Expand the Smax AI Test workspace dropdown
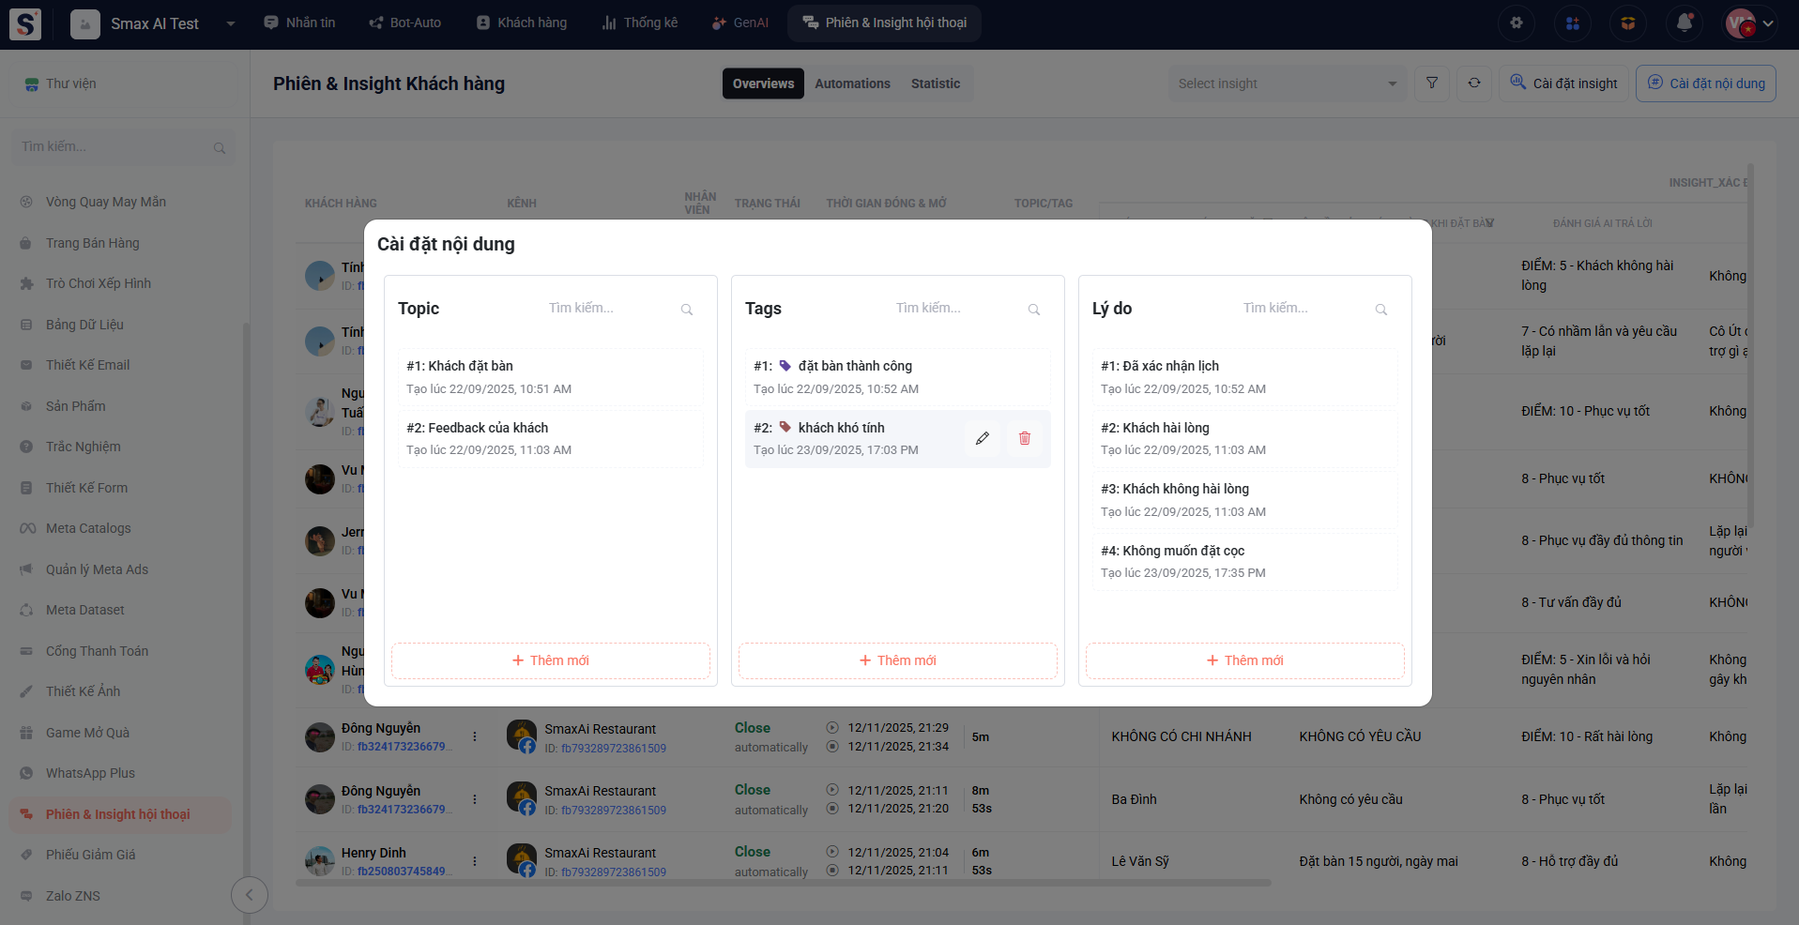Viewport: 1799px width, 925px height. [230, 23]
